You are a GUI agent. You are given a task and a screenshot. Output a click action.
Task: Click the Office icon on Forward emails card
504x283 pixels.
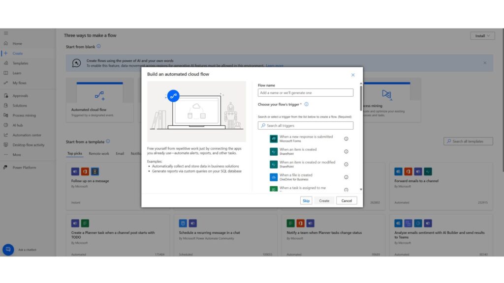[x=408, y=171]
